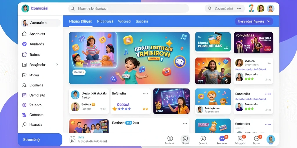
Task: Click the top reviewer avatar on review card
Action: (239, 62)
